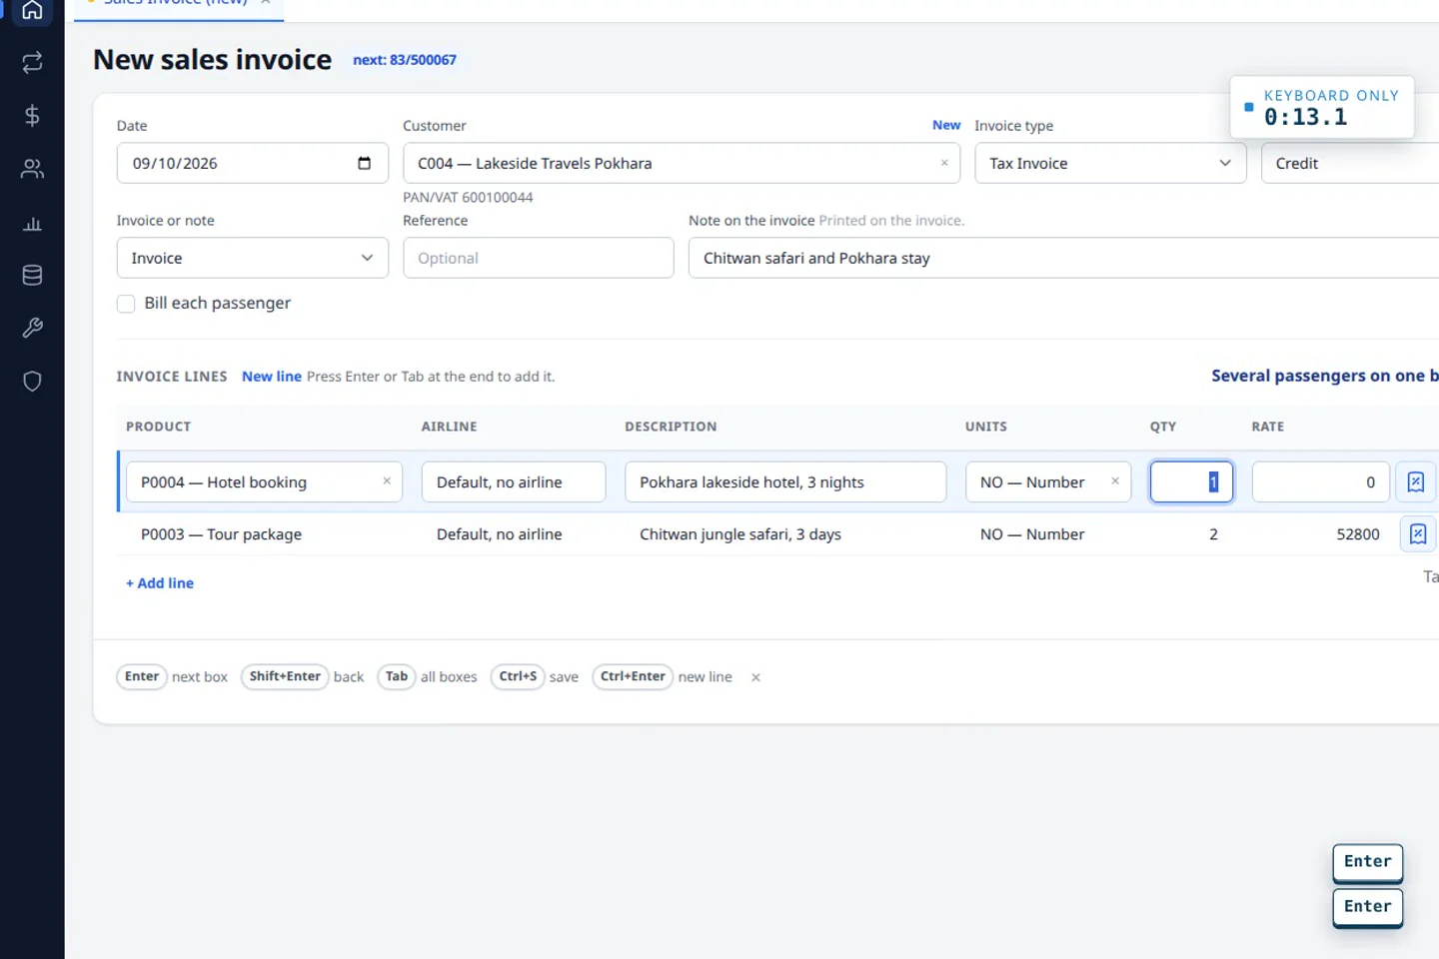
Task: Expand the Invoice or note dropdown
Action: pyautogui.click(x=252, y=258)
